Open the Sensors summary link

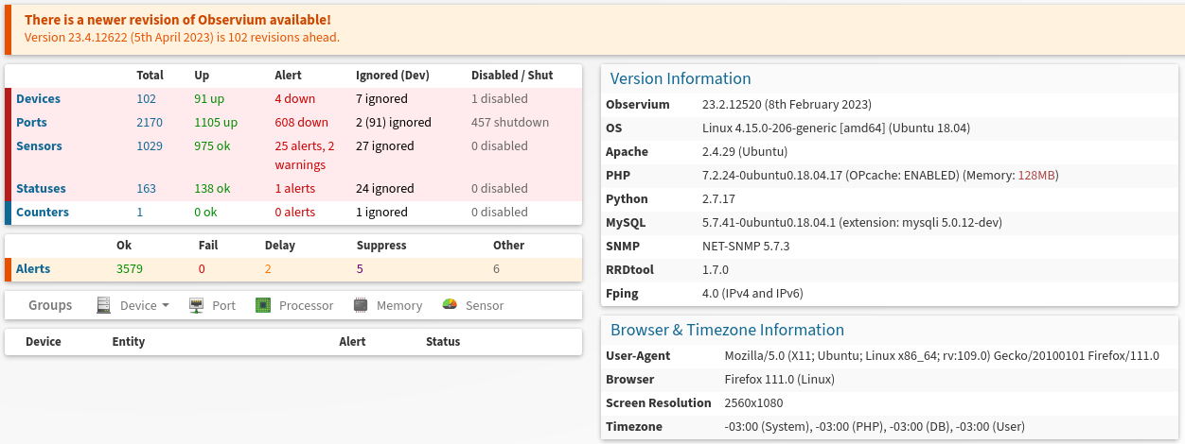point(39,146)
